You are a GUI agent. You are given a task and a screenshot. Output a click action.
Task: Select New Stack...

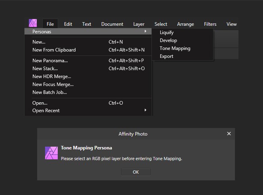88,69
